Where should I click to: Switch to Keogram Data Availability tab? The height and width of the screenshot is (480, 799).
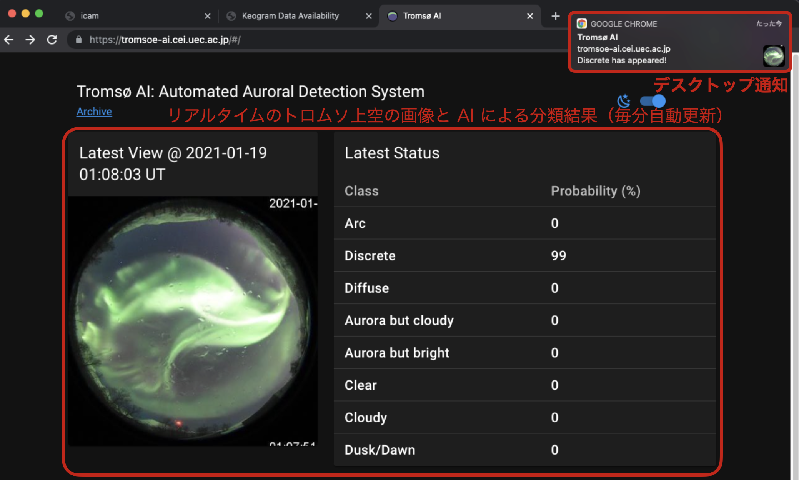pos(298,16)
